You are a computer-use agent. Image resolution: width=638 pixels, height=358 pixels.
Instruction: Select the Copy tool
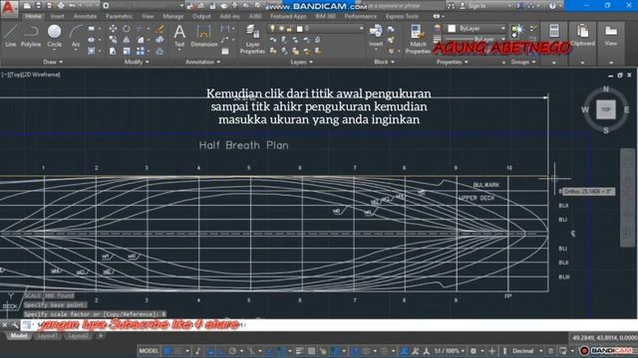click(x=113, y=40)
